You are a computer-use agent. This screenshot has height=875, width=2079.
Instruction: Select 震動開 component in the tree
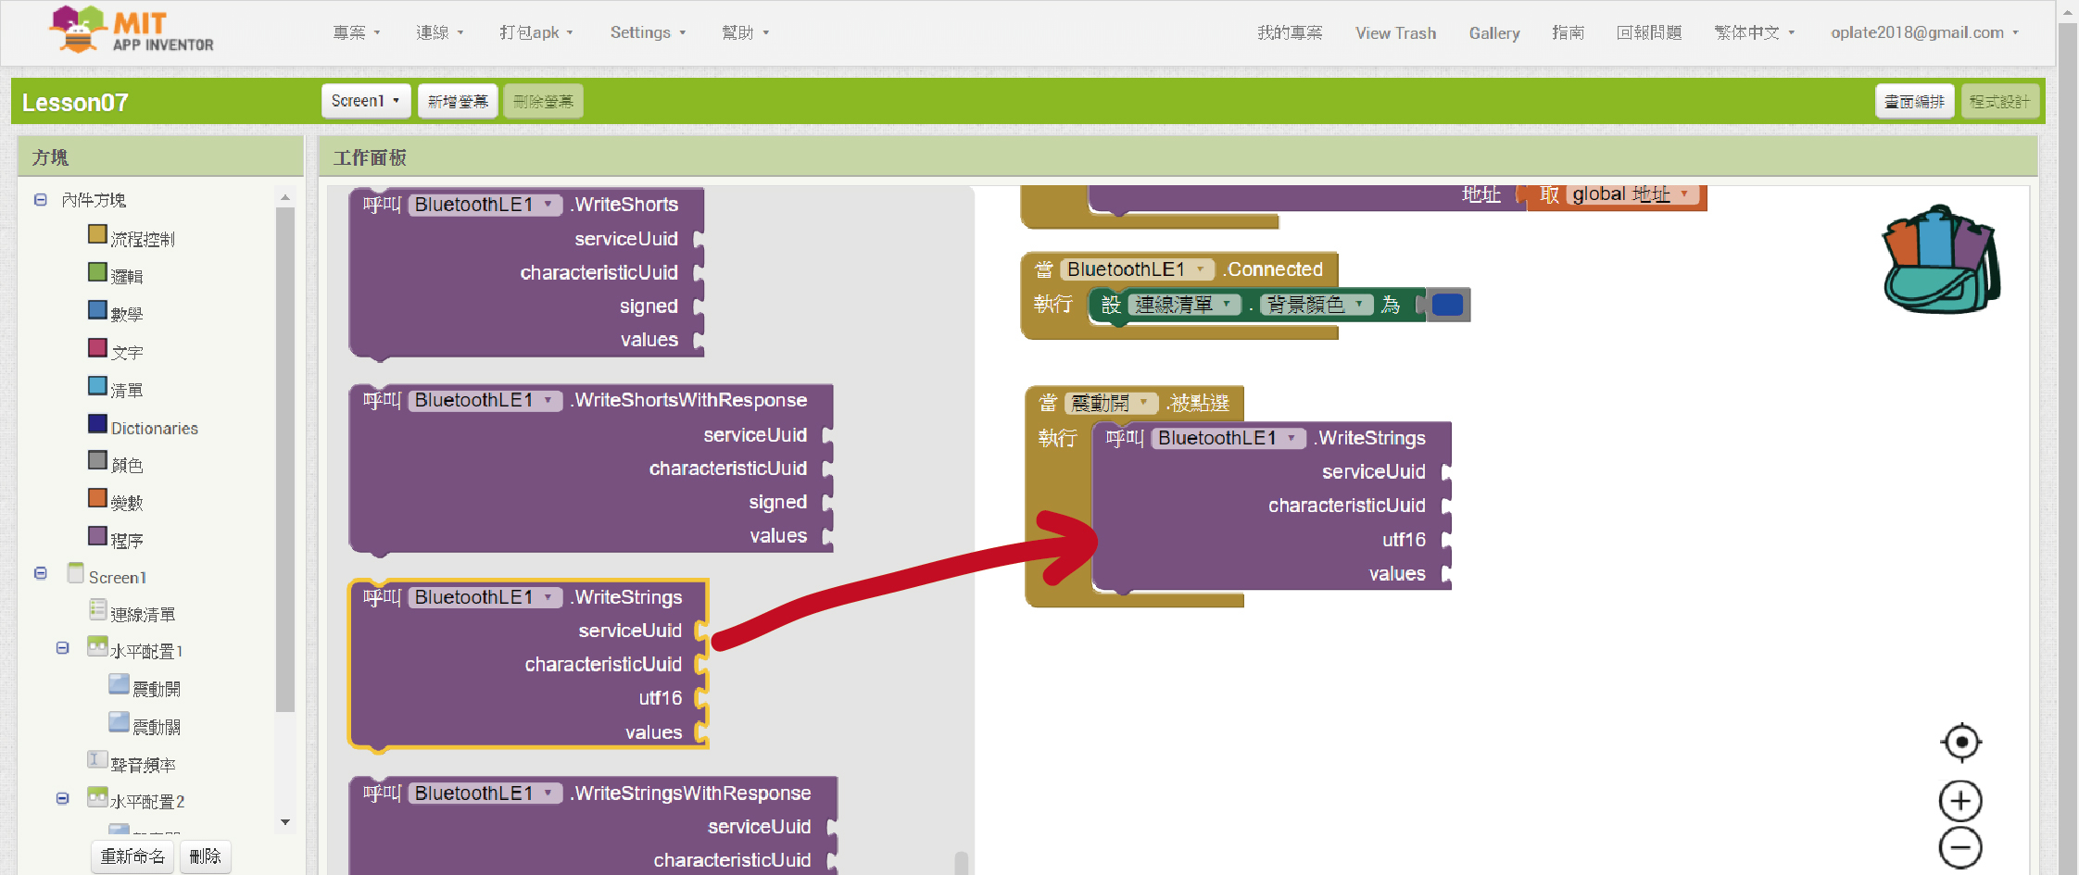156,689
